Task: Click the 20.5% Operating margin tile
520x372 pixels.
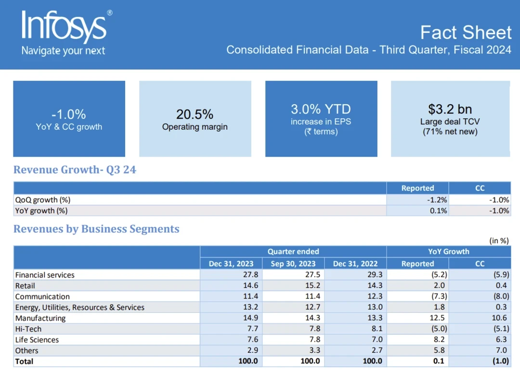Action: click(x=195, y=119)
